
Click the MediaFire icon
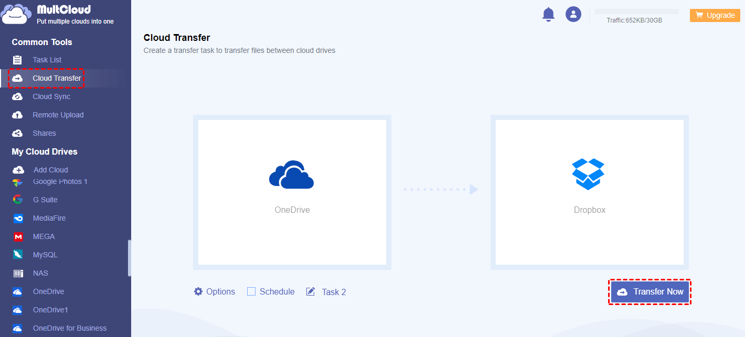coord(18,218)
